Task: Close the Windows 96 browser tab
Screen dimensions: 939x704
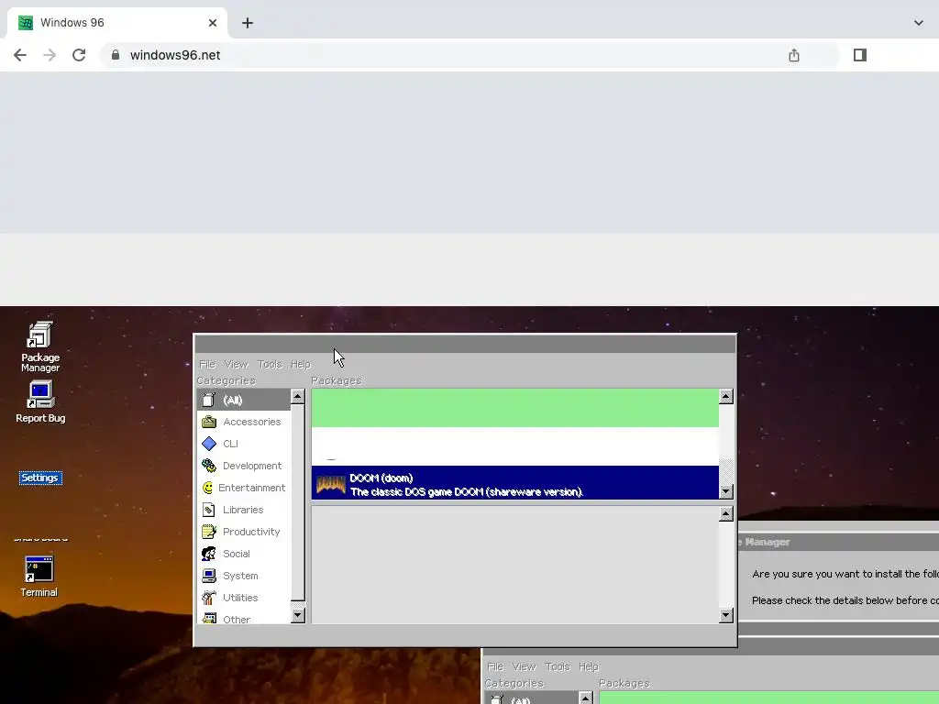Action: point(213,23)
